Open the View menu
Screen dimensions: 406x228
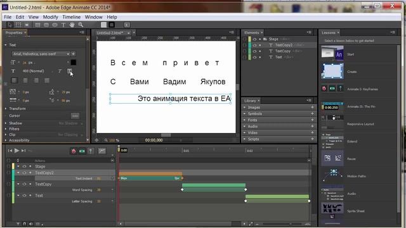click(34, 17)
